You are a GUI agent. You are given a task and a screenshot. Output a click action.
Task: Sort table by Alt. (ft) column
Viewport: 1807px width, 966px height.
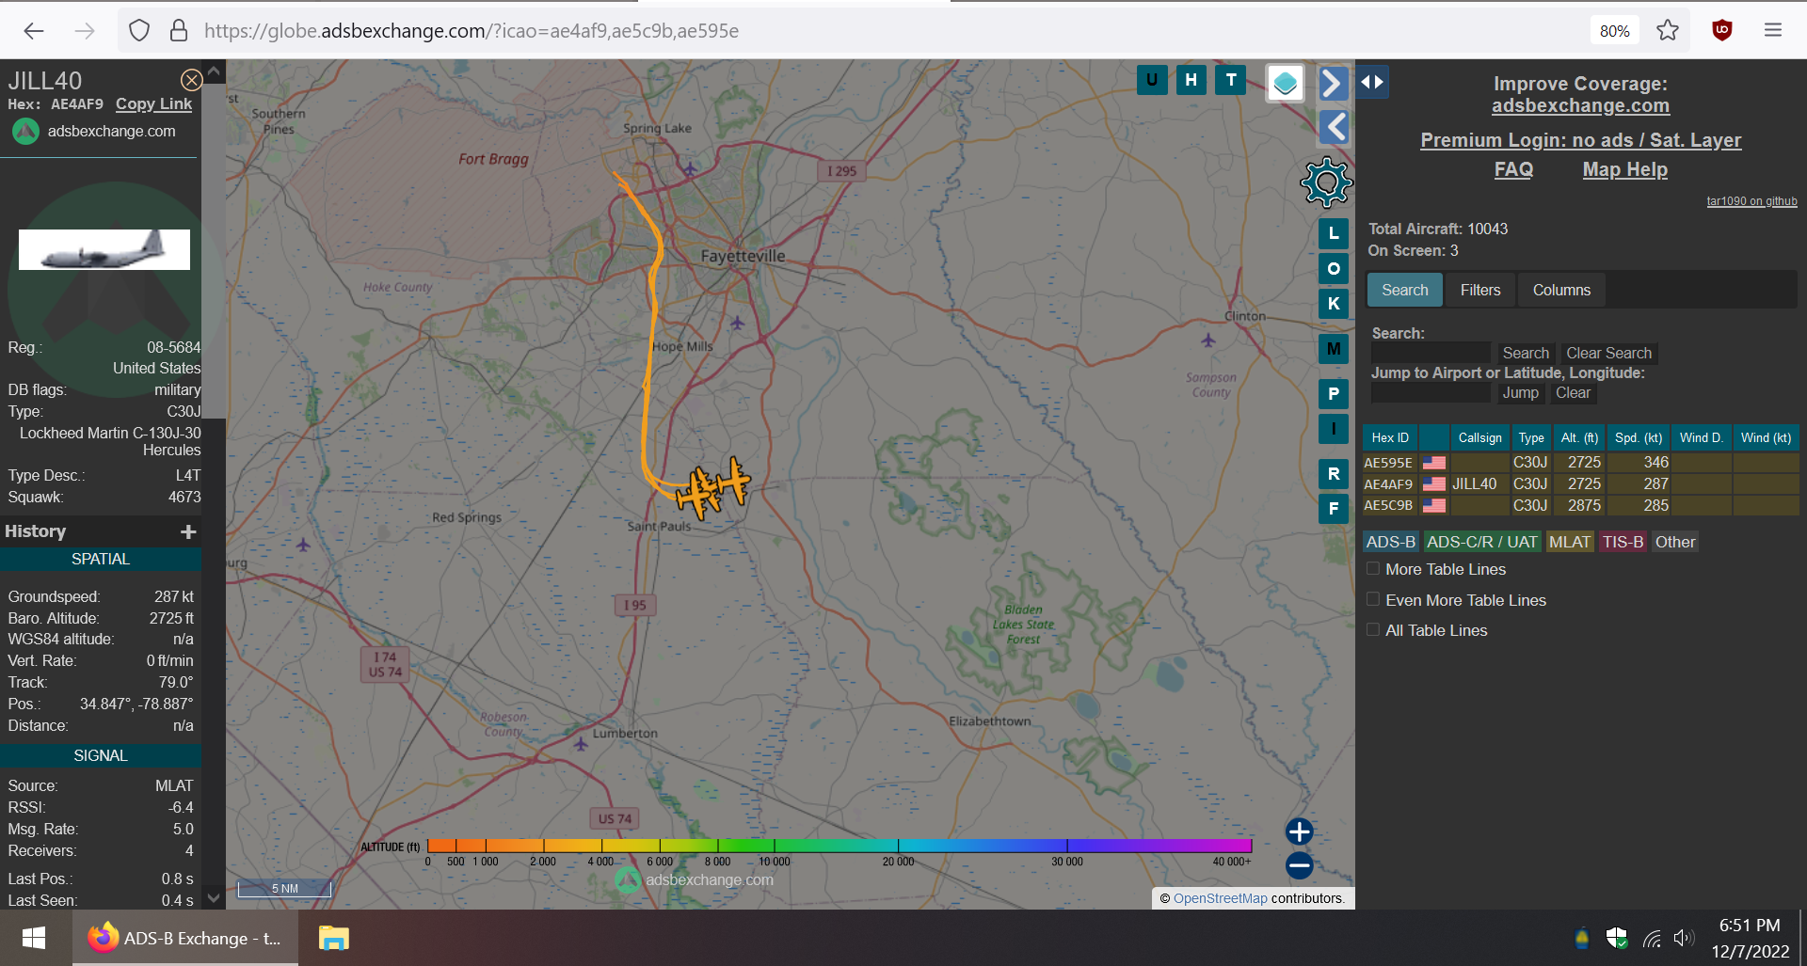point(1579,437)
